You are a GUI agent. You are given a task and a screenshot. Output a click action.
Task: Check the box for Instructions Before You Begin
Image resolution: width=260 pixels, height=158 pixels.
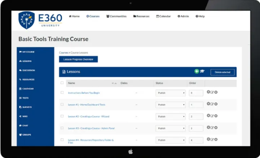[62, 93]
